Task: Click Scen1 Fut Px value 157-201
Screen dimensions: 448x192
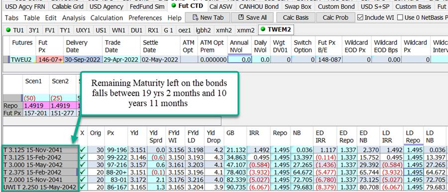Action: pos(36,113)
